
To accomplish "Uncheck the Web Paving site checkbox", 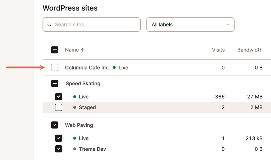I will click(55, 125).
